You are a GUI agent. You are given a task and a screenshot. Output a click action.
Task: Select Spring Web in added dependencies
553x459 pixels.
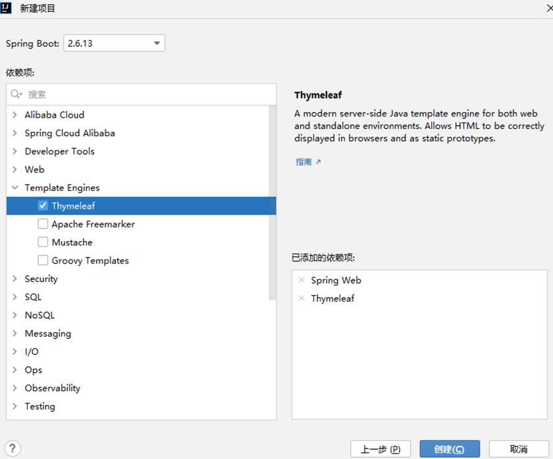pos(336,280)
